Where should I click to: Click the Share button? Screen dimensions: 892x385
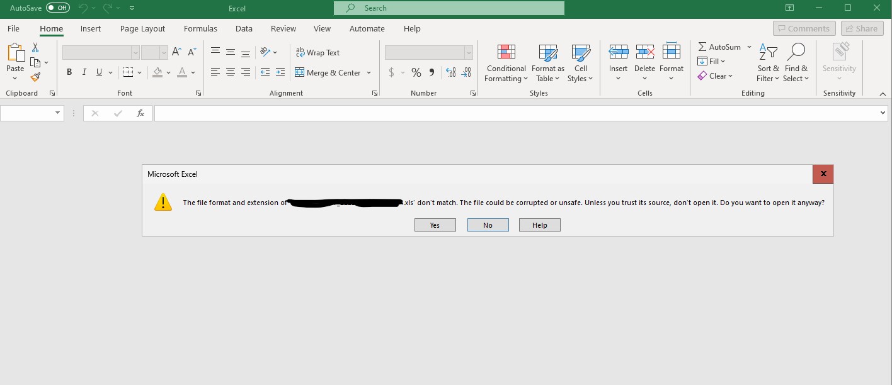coord(861,29)
